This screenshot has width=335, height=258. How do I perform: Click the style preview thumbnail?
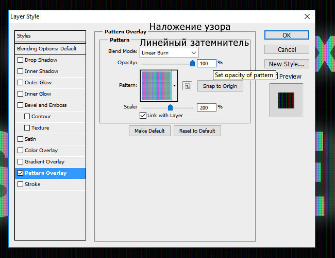click(x=286, y=100)
